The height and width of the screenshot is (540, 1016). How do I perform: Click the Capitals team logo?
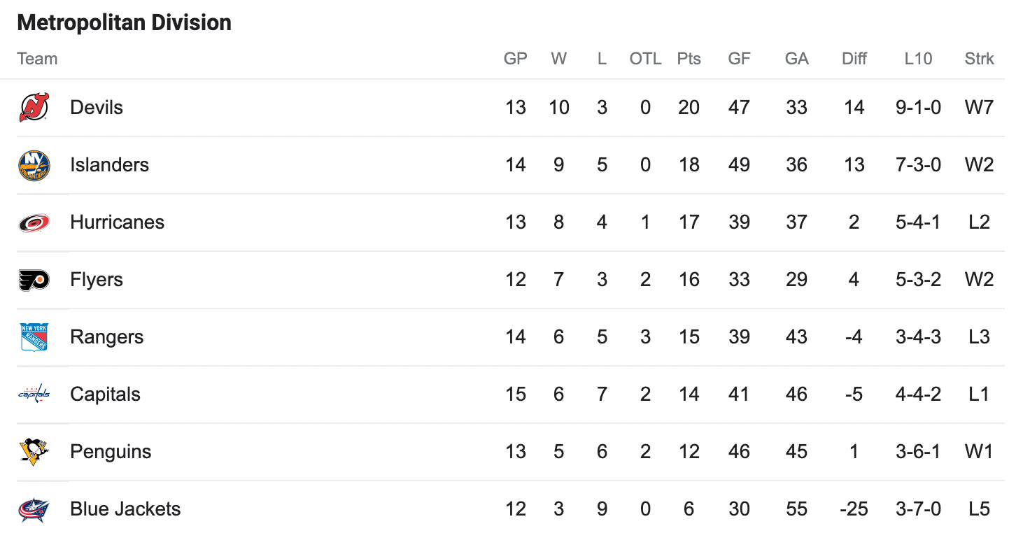pos(34,395)
